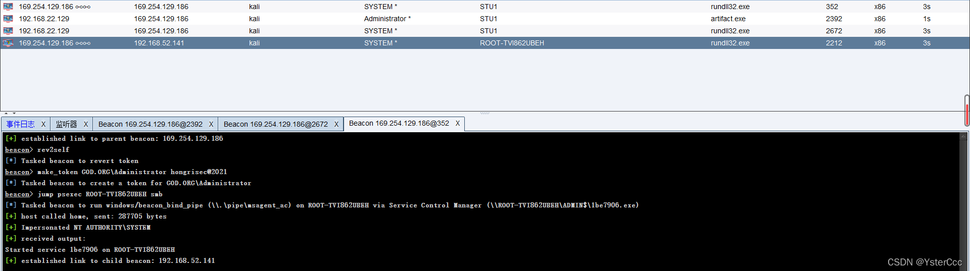Click the PID 2212 cell
Image resolution: width=970 pixels, height=271 pixels.
coord(834,43)
